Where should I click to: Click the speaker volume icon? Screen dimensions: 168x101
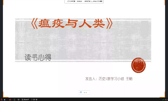pyautogui.click(x=5, y=100)
